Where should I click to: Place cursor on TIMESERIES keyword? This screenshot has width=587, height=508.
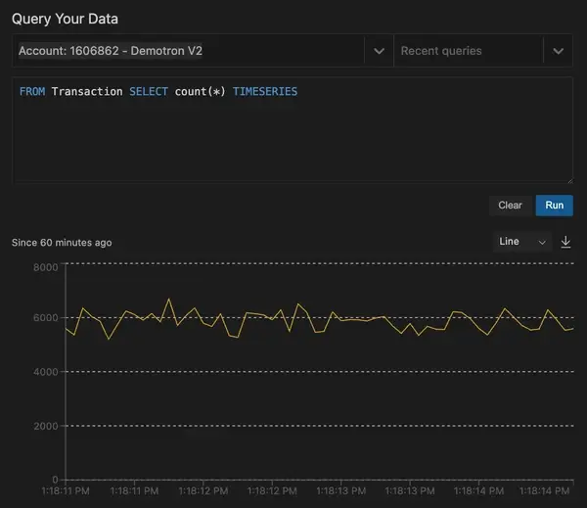pyautogui.click(x=265, y=92)
